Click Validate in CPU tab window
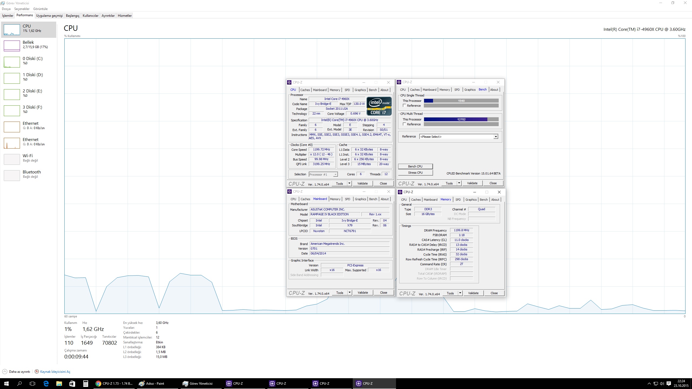The image size is (692, 389). [362, 183]
